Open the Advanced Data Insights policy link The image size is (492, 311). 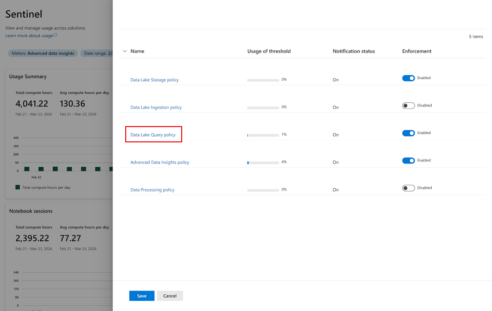click(160, 162)
